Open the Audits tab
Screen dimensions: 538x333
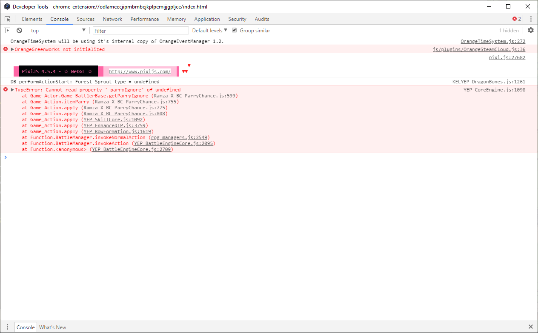point(262,19)
